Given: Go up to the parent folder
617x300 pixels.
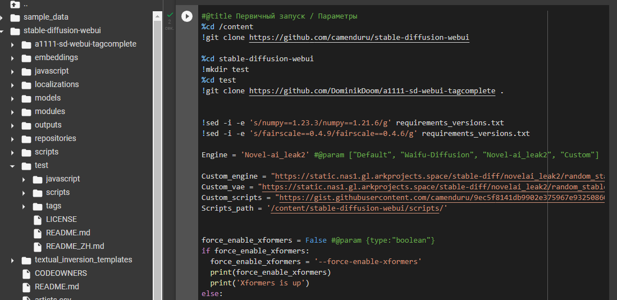Looking at the screenshot, I should 15,4.
